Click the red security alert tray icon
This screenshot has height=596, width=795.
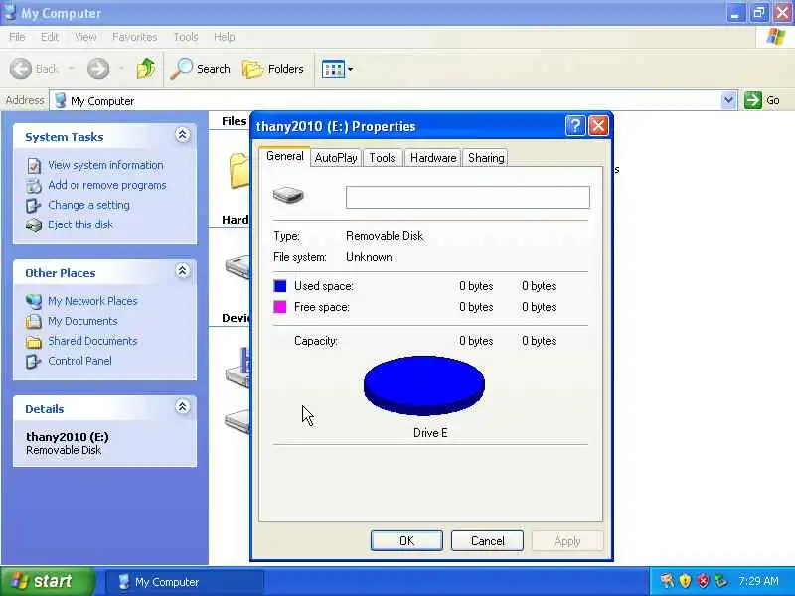(x=703, y=581)
